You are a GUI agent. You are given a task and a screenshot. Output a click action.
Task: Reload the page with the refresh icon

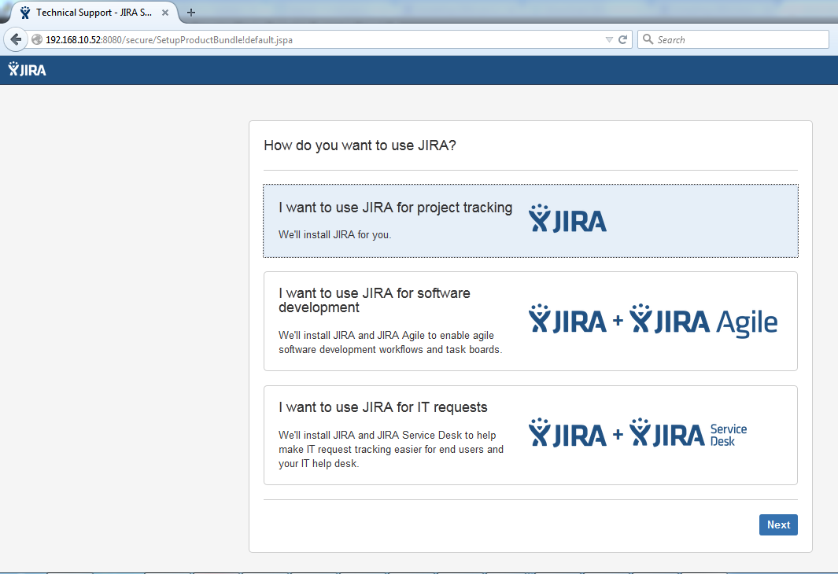pos(622,39)
